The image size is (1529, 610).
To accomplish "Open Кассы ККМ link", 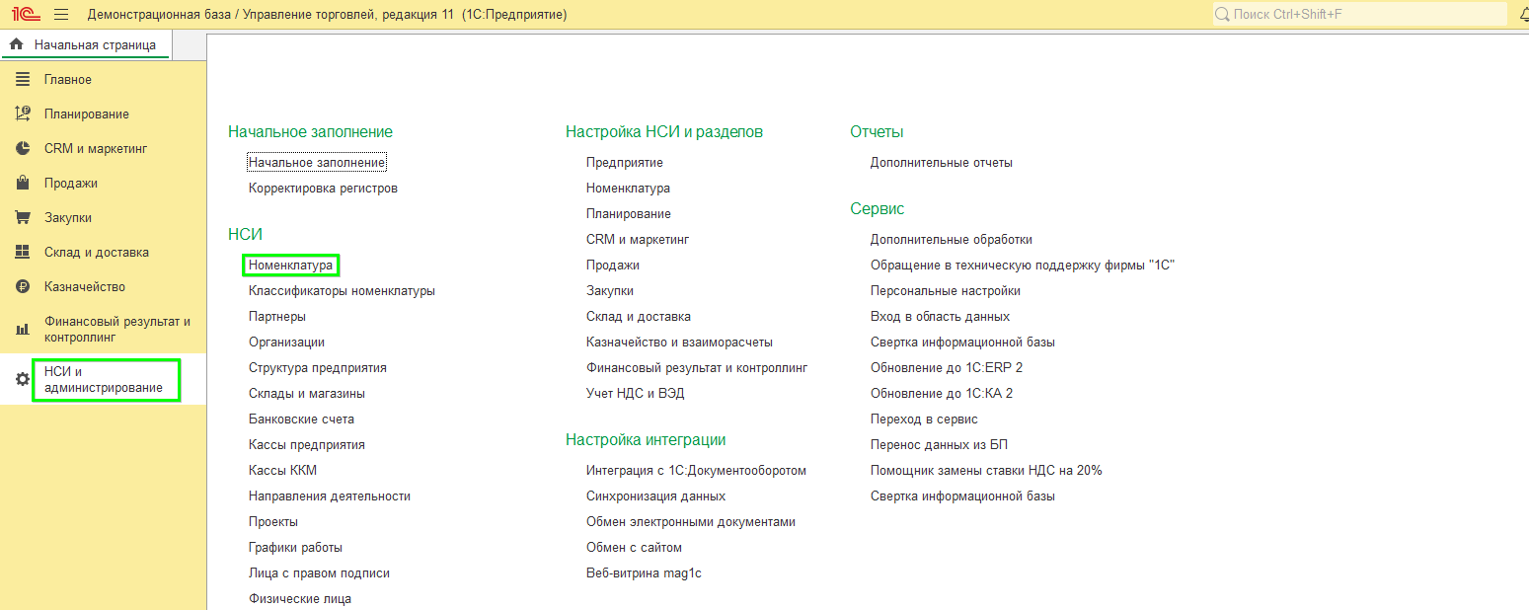I will click(x=282, y=470).
